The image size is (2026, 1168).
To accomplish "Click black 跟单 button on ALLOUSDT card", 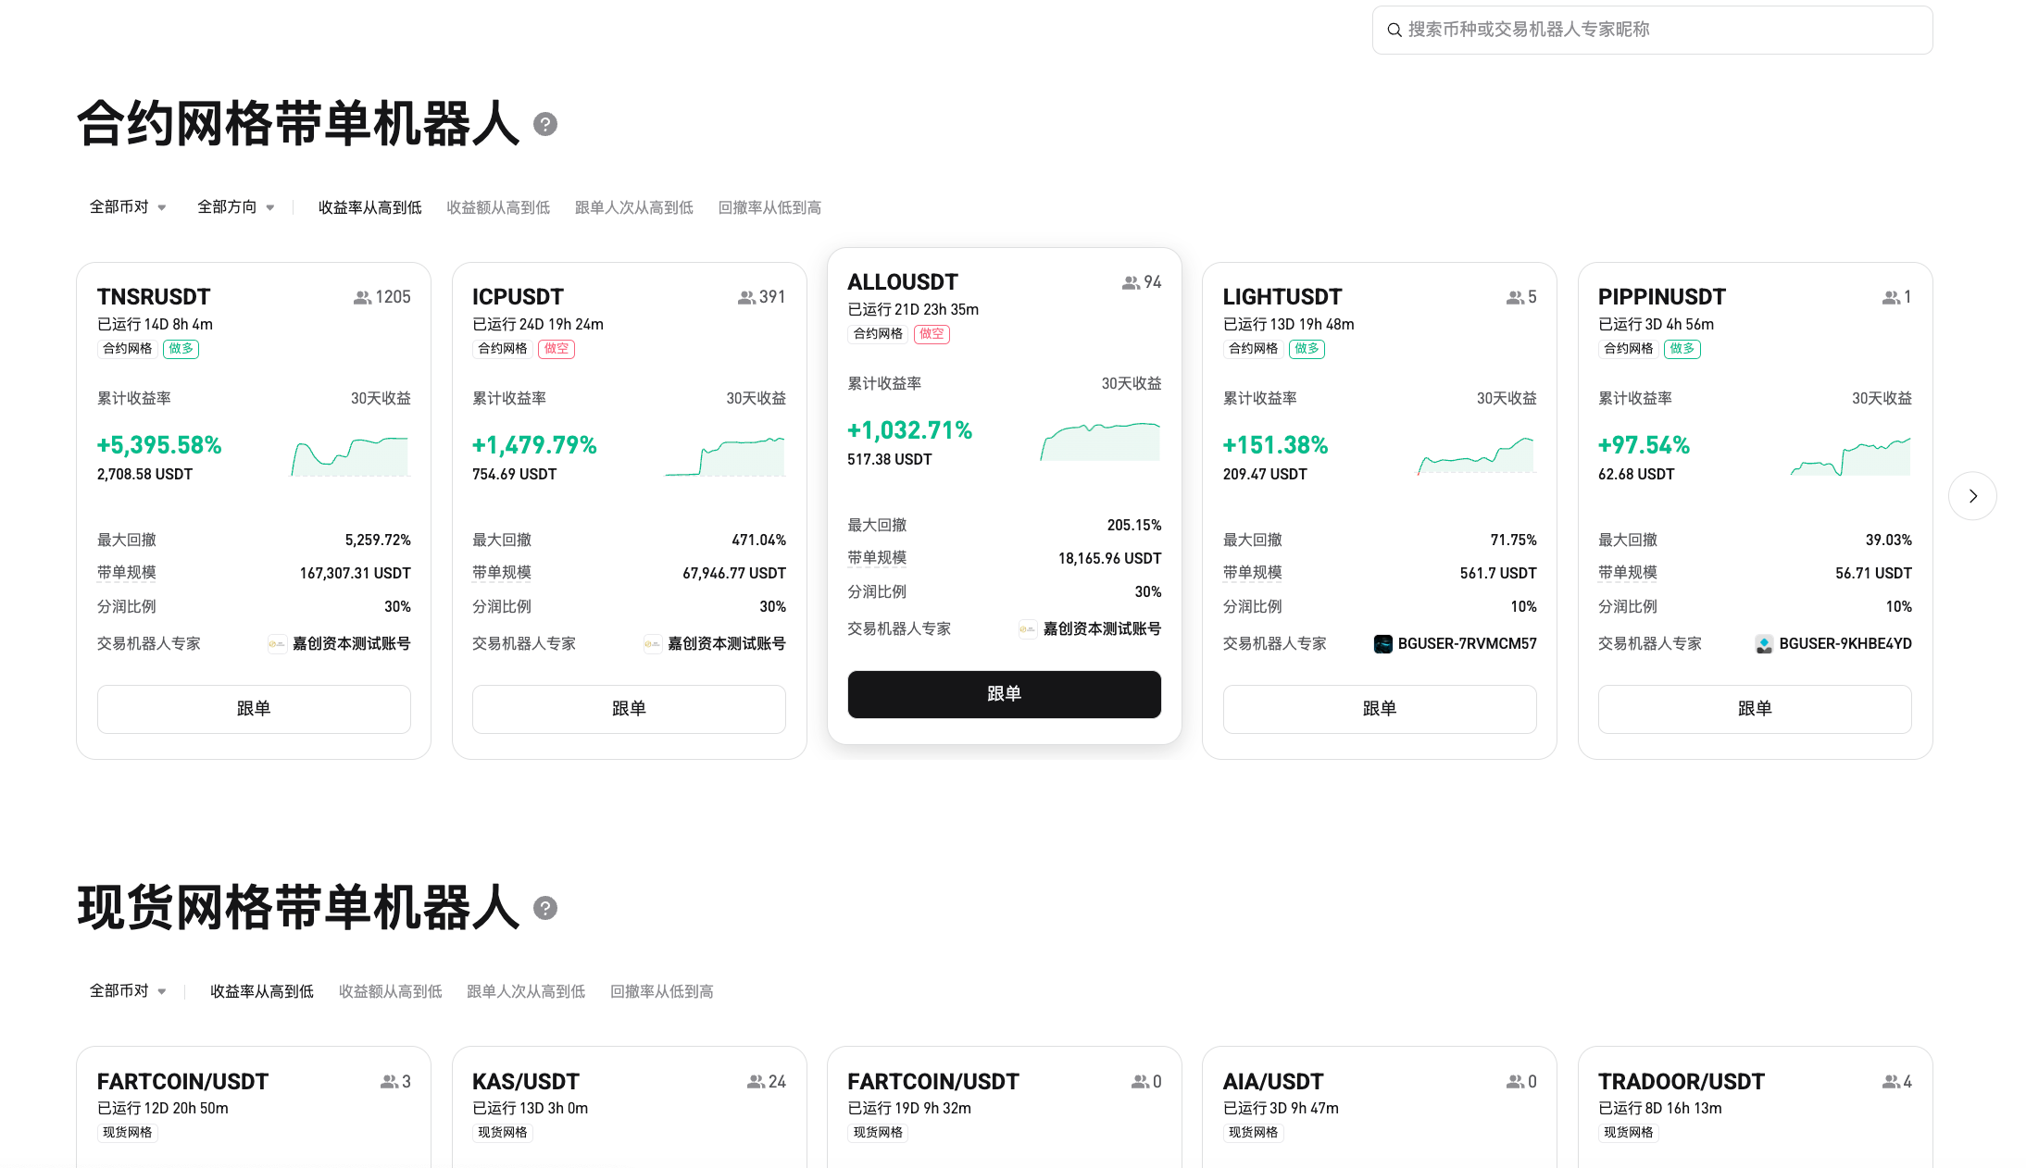I will coord(1004,694).
